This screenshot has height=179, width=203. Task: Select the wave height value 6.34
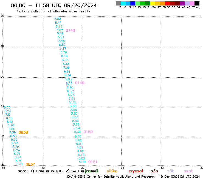[68, 75]
